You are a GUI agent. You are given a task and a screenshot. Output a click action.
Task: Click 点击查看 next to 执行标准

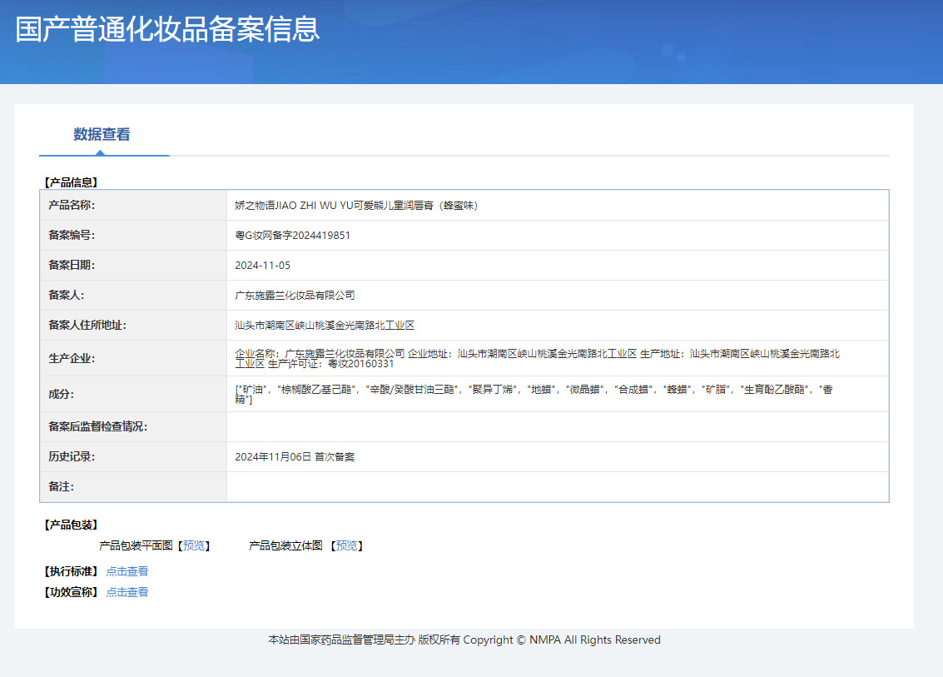[127, 571]
